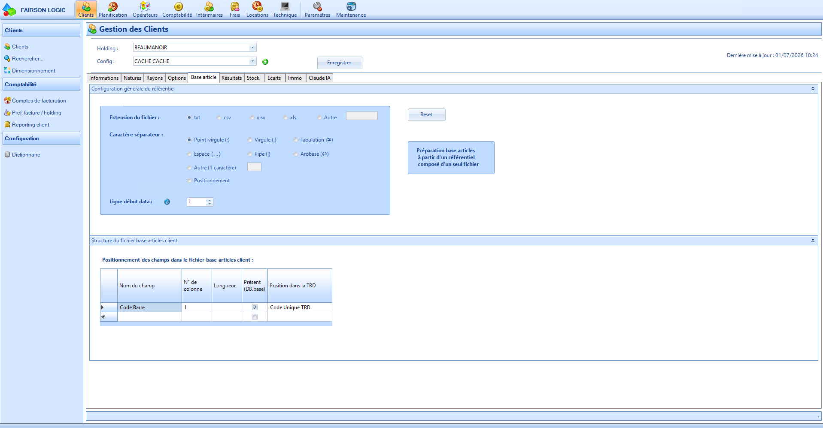Open Dimensionnement in the sidebar
Screen dimensions: 823x428
pyautogui.click(x=30, y=71)
